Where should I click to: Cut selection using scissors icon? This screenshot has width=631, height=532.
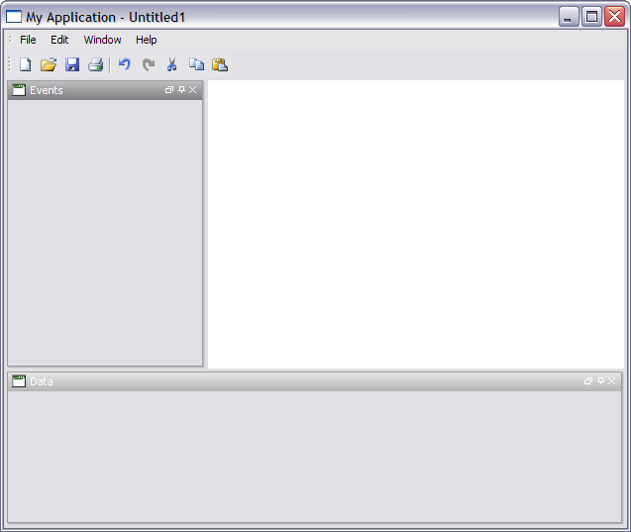click(171, 64)
